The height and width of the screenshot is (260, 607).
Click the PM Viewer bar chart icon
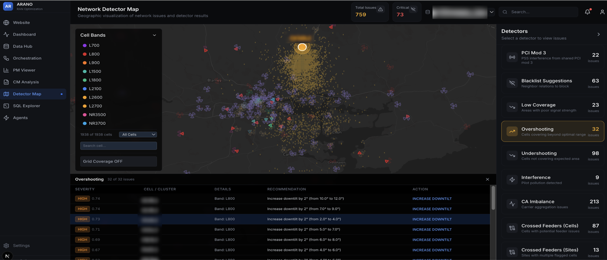pyautogui.click(x=6, y=70)
